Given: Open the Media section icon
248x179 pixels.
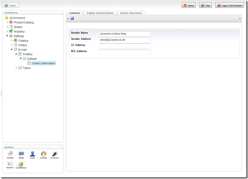Looking at the screenshot, I should coord(21,154).
